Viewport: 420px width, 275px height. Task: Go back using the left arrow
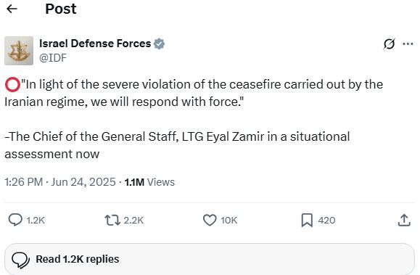(x=12, y=9)
